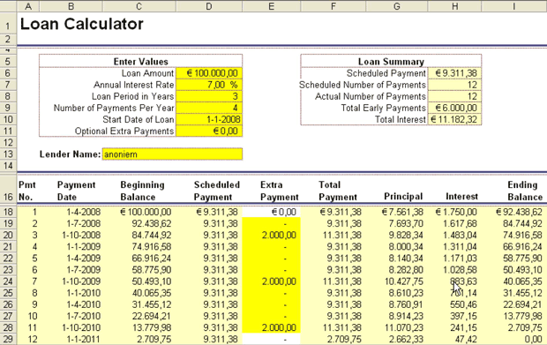Click the Interest column heading
The height and width of the screenshot is (345, 547).
pyautogui.click(x=461, y=197)
